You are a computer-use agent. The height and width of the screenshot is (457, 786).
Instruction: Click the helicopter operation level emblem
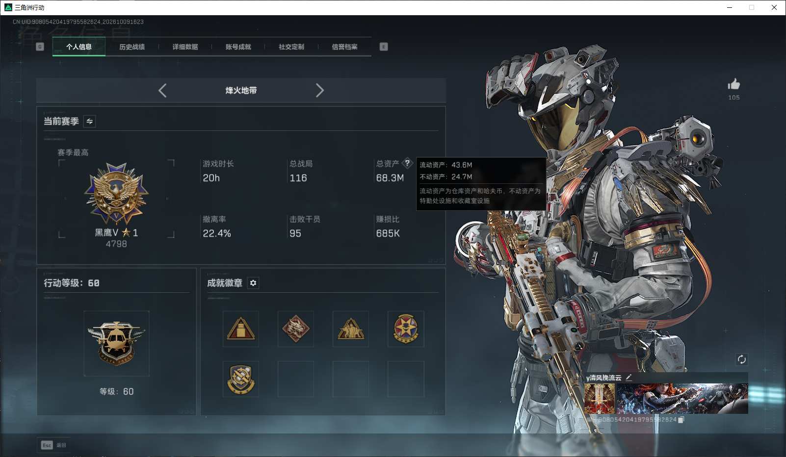click(116, 343)
